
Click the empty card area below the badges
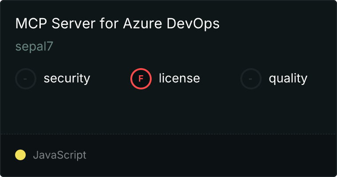coord(168,111)
